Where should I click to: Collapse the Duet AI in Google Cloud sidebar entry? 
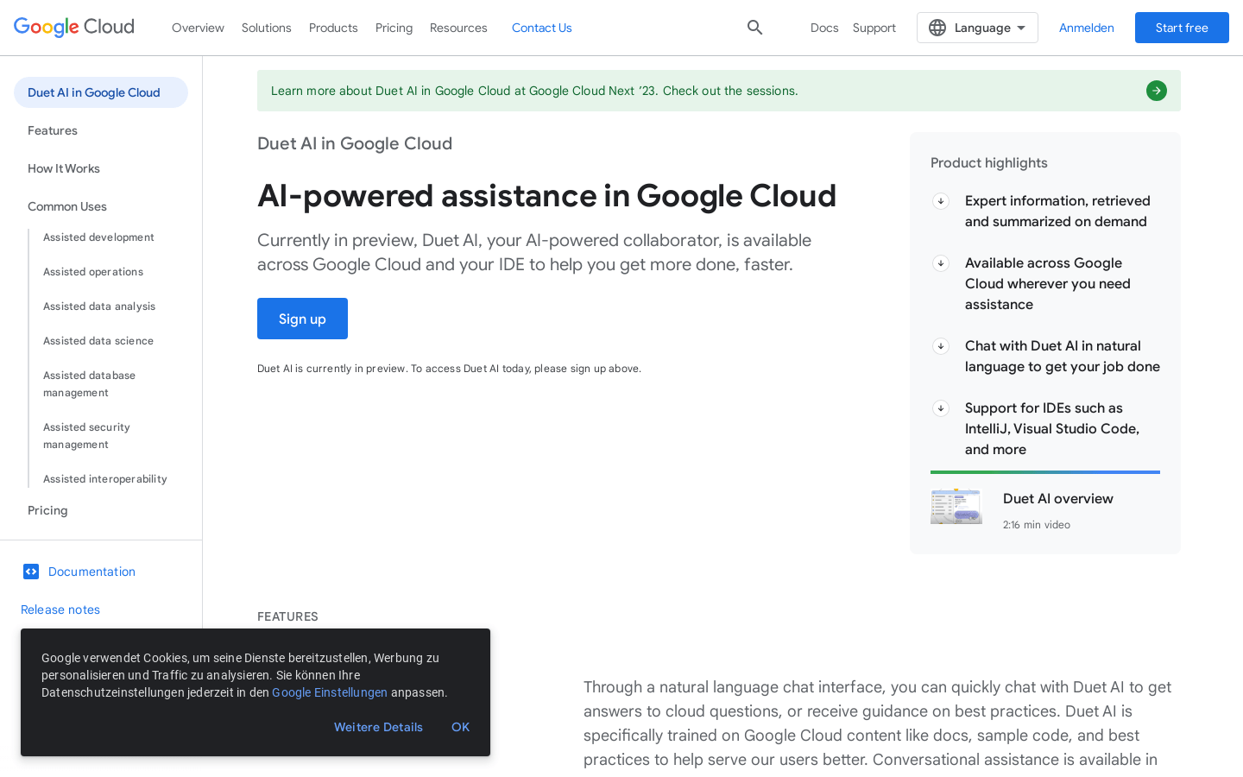94,92
